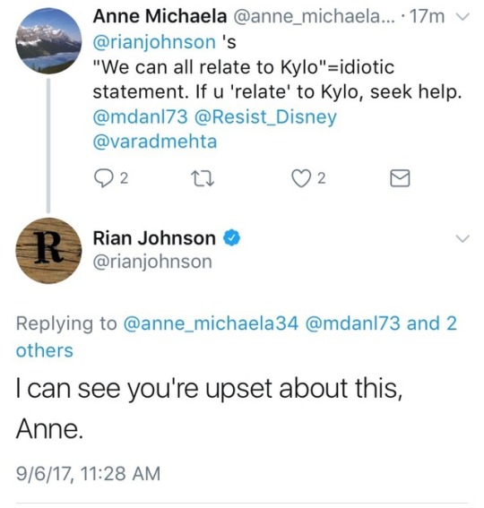Click the 9/6/17, 11:28 AM timestamp

click(88, 474)
